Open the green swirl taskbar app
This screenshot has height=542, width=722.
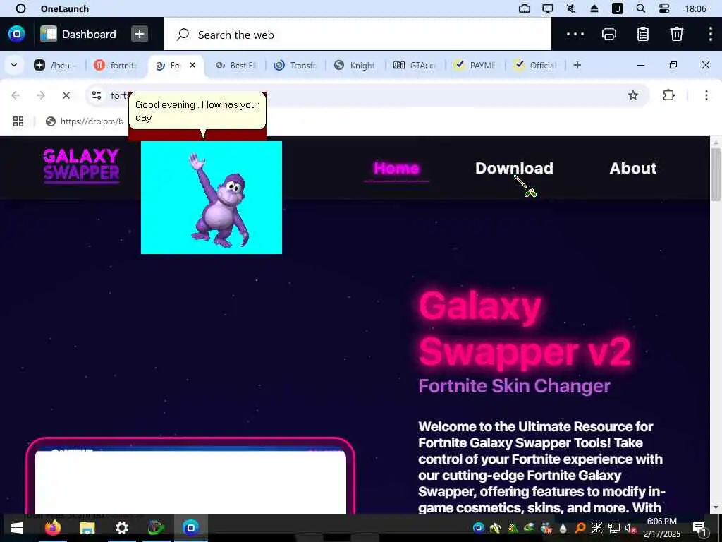pos(156,528)
